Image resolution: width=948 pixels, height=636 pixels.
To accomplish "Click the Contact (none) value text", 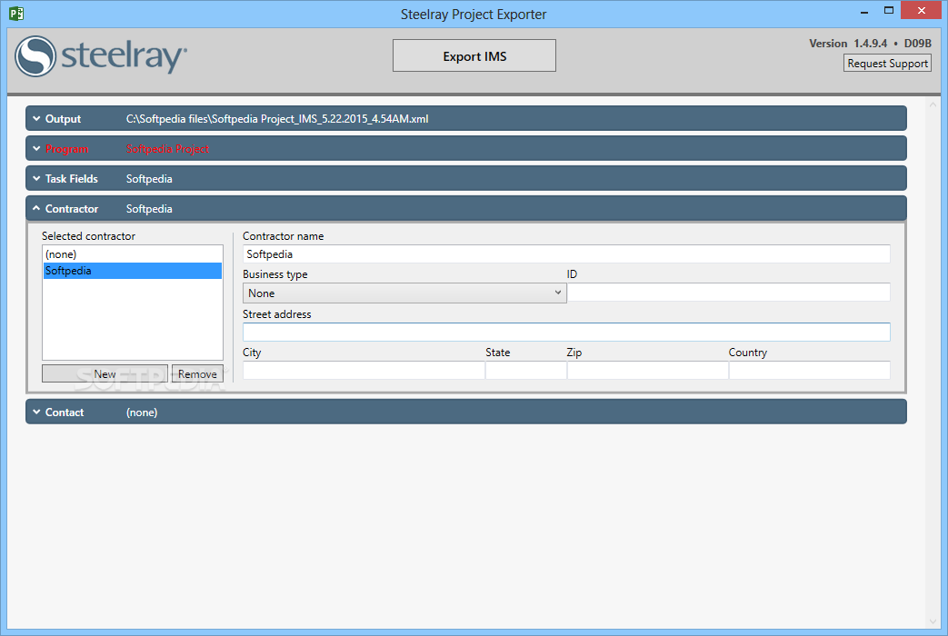I will coord(142,412).
